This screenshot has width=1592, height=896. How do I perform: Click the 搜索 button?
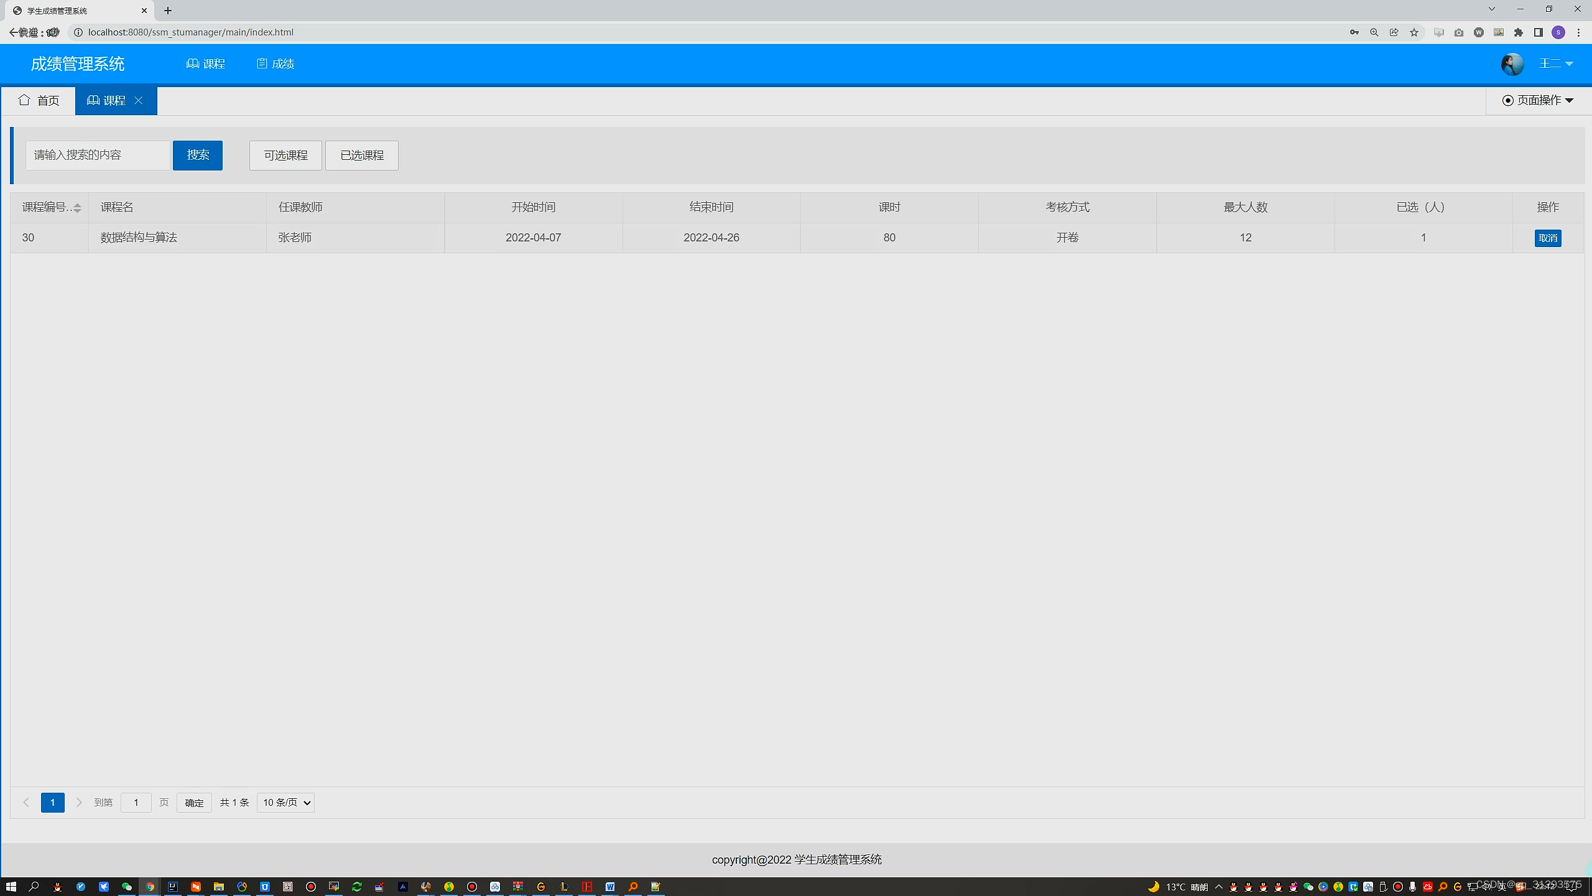click(198, 156)
